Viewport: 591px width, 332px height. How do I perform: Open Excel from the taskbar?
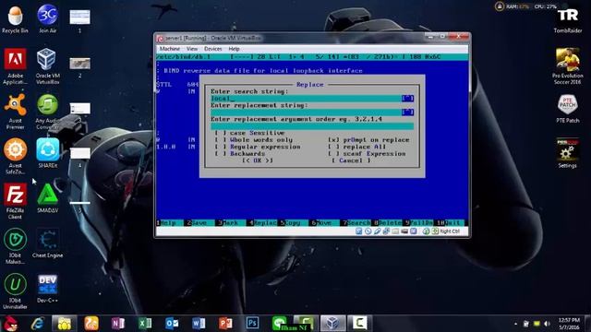click(145, 324)
